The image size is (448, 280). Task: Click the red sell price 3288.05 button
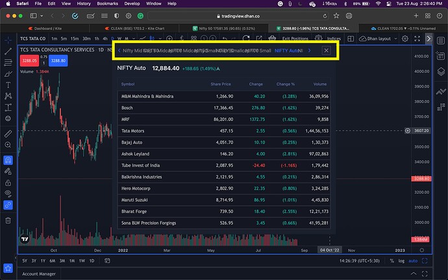tap(29, 60)
